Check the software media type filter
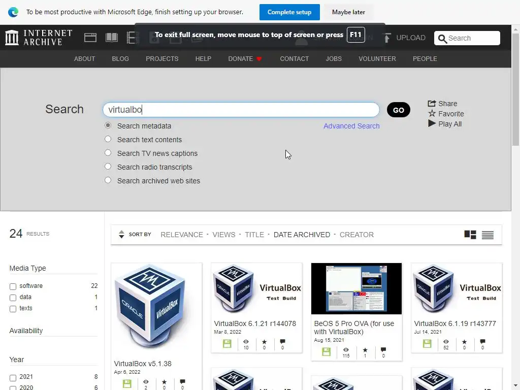 click(13, 286)
